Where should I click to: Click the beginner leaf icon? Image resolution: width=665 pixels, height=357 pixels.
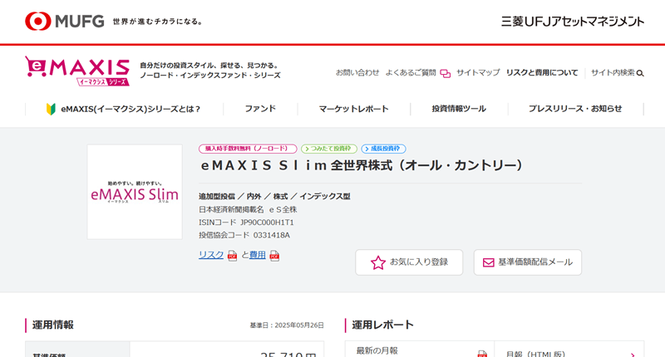[x=51, y=110]
